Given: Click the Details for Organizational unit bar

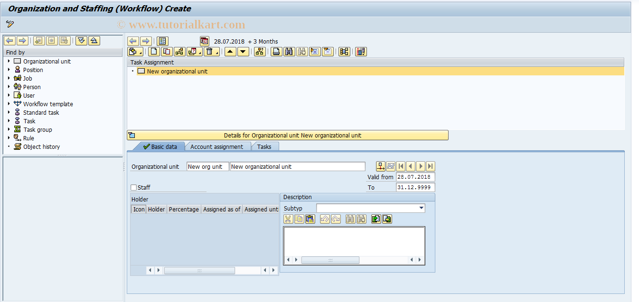Looking at the screenshot, I should point(287,135).
